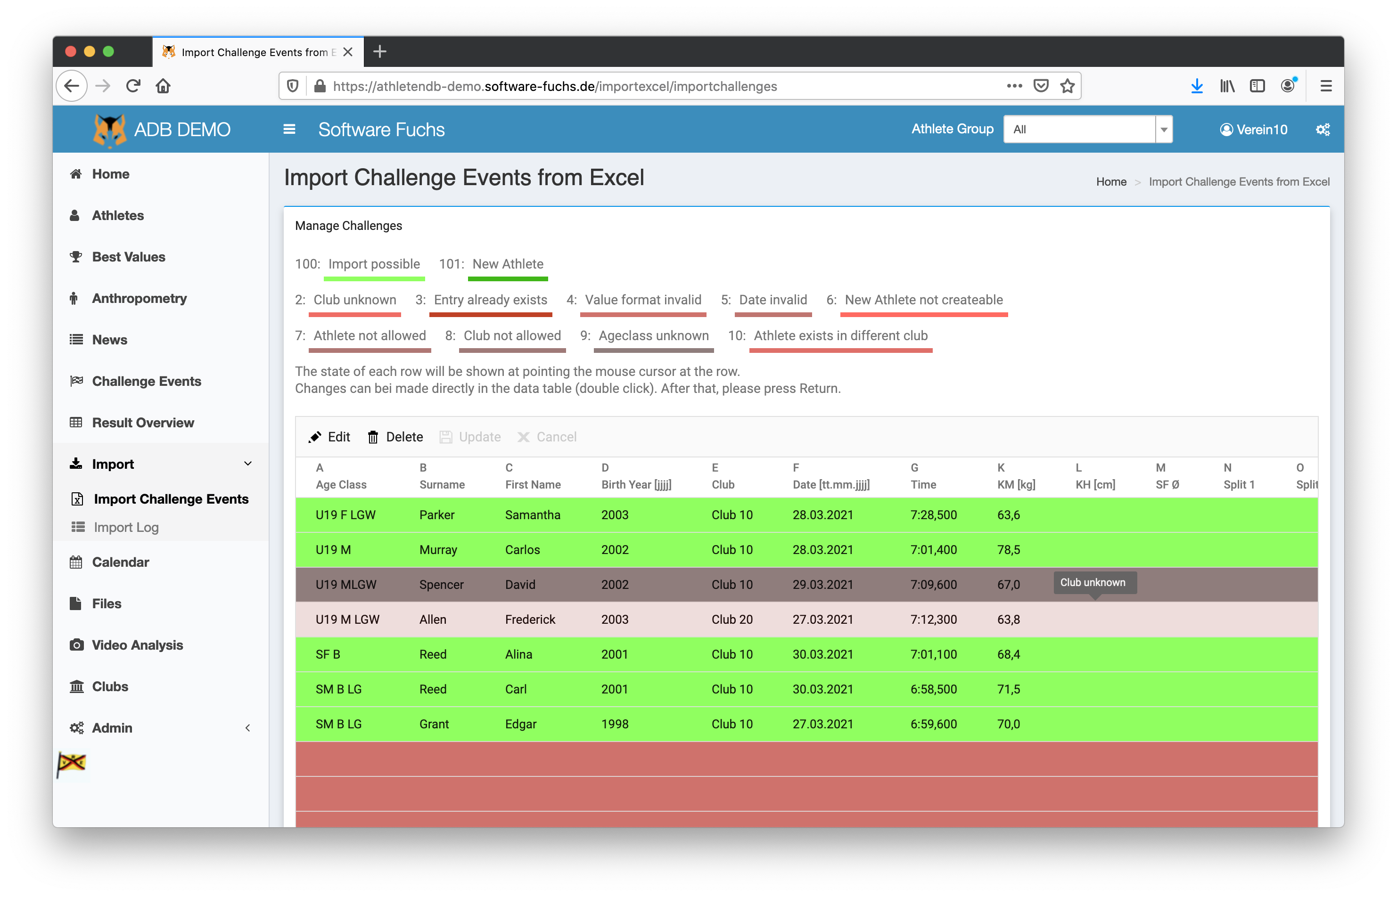Click the 'Alina' first name cell

click(518, 654)
